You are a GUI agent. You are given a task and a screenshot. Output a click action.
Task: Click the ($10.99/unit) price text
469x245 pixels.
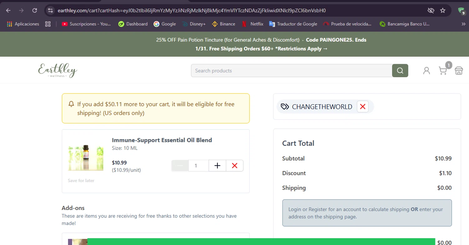click(x=126, y=170)
